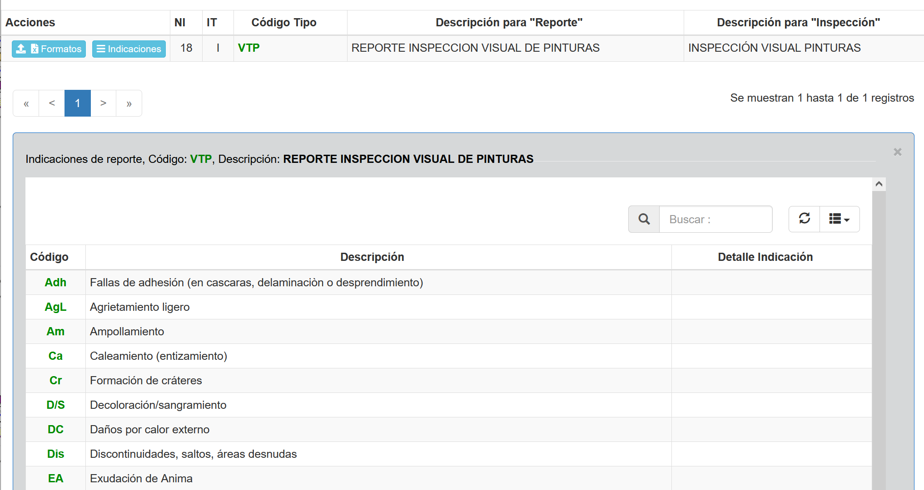Select the Adh indication code
The image size is (924, 490).
tap(55, 283)
